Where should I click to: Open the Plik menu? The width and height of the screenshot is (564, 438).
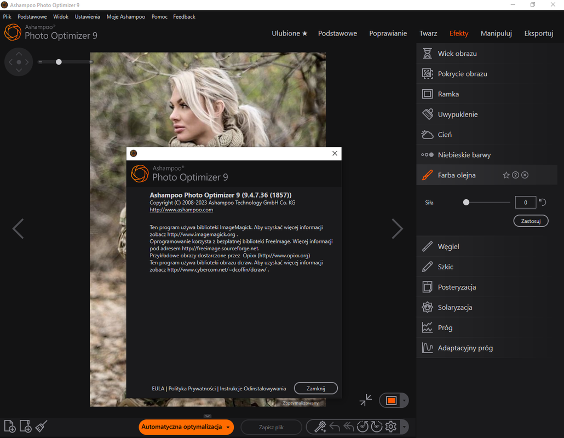pyautogui.click(x=7, y=16)
